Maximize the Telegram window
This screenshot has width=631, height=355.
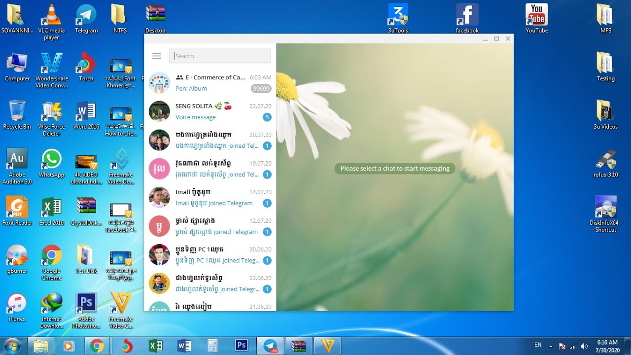click(496, 38)
